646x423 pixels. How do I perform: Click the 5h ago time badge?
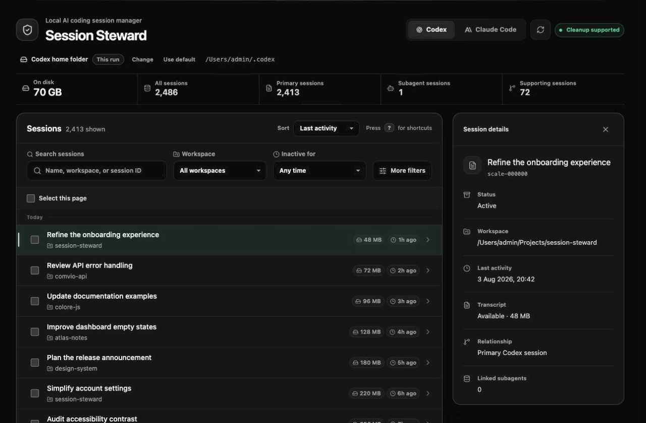[x=403, y=363]
